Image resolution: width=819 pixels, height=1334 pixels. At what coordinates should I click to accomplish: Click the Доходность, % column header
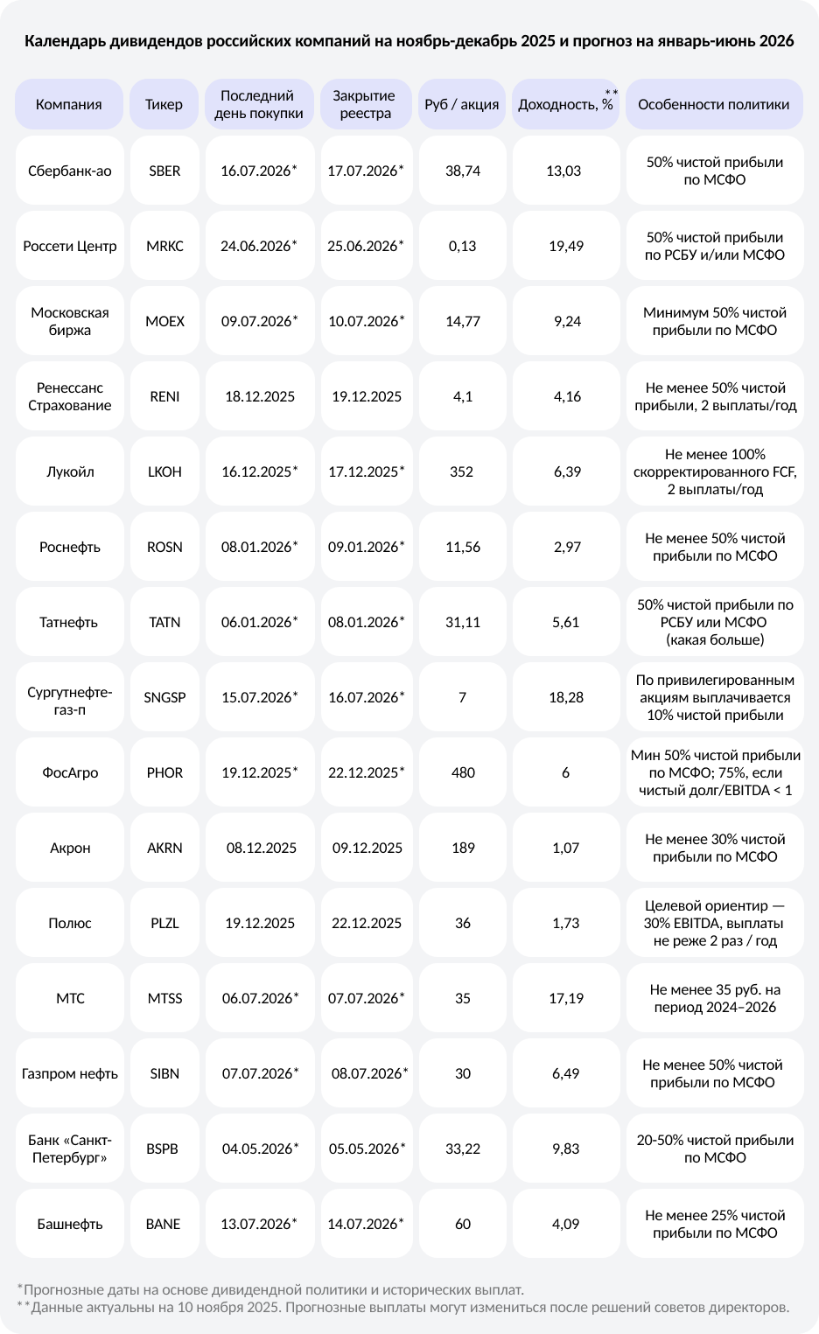click(565, 104)
